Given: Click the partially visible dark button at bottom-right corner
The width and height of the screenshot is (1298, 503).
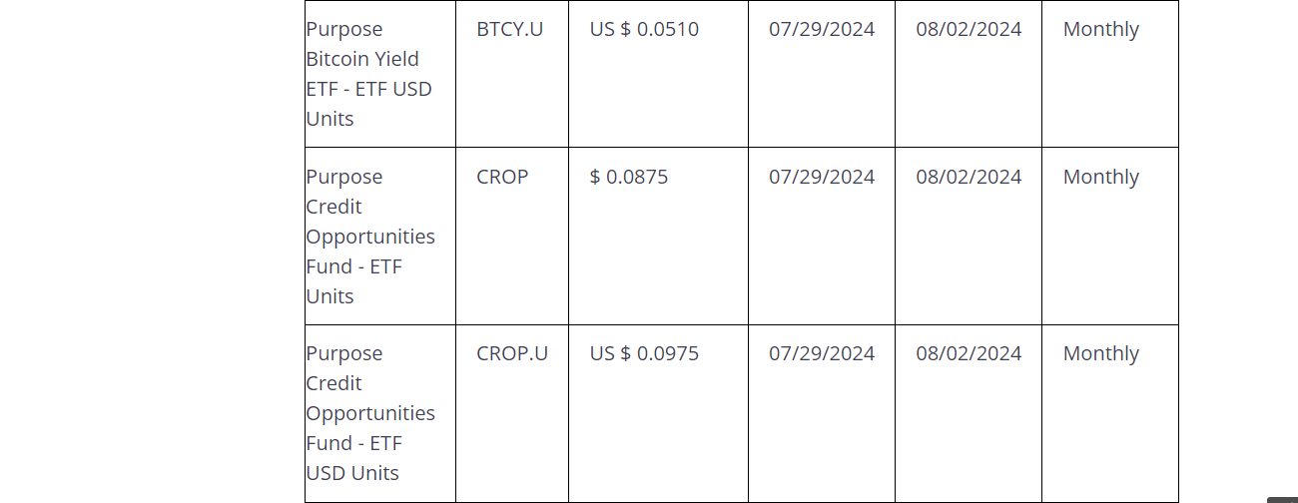Looking at the screenshot, I should pyautogui.click(x=1283, y=499).
